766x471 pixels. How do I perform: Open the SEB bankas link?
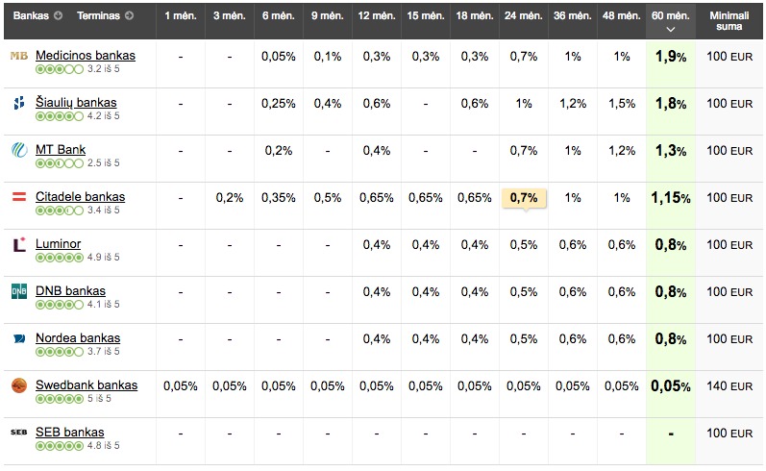tap(70, 433)
